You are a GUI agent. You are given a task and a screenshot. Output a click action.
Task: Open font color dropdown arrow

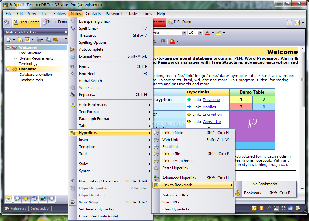tap(213, 33)
